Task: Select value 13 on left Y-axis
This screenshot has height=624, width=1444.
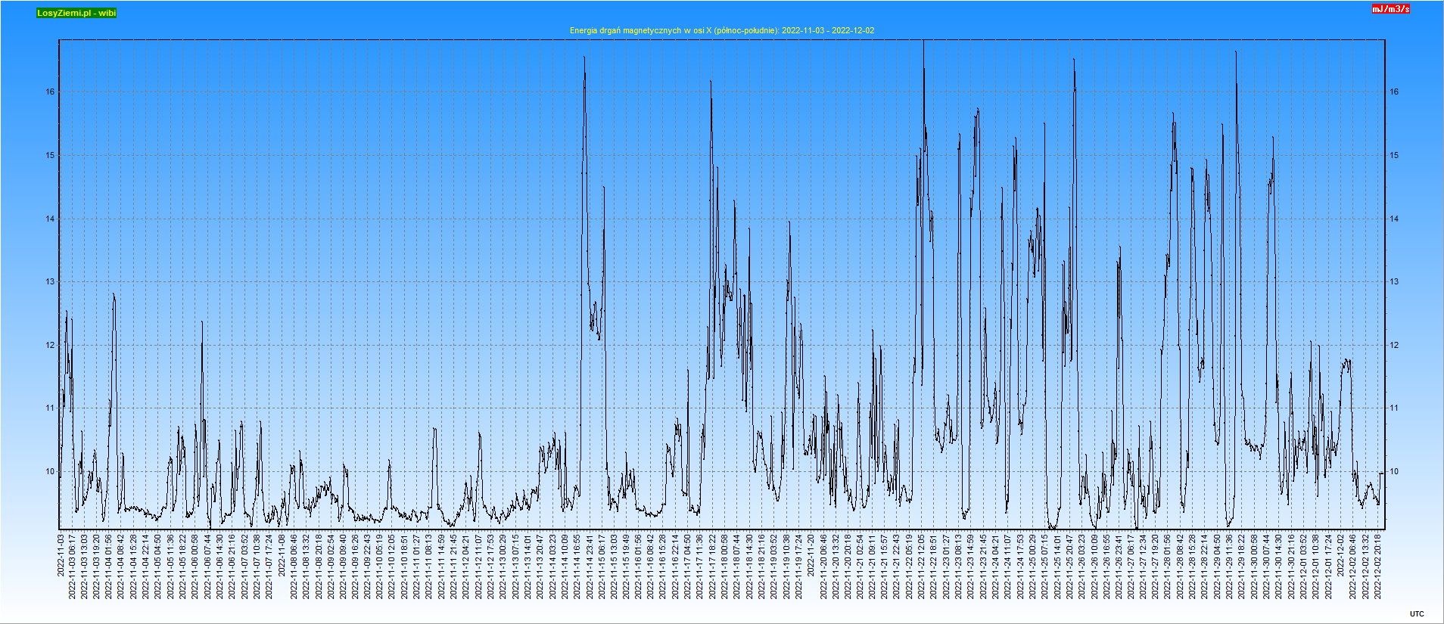Action: point(50,282)
